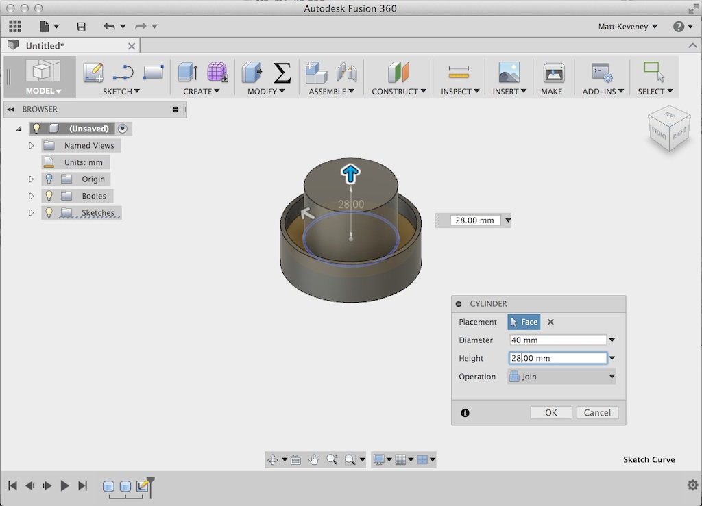Activate the Pan tool
Viewport: 702px width, 506px height.
pos(314,459)
